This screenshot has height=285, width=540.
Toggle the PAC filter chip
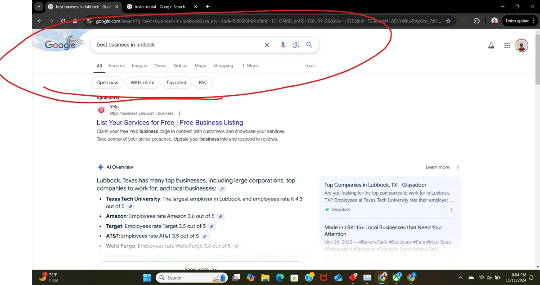click(x=203, y=83)
